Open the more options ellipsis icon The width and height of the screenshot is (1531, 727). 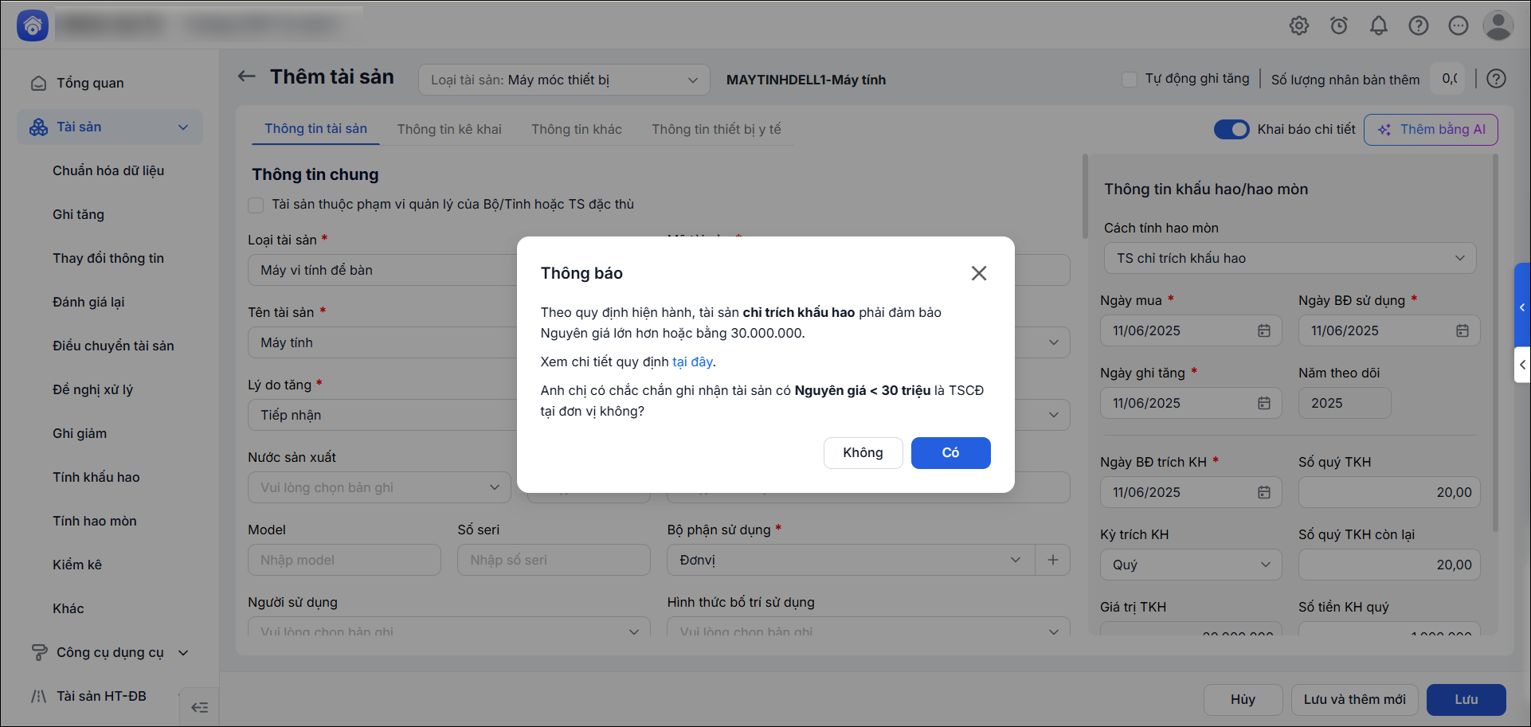point(1459,25)
